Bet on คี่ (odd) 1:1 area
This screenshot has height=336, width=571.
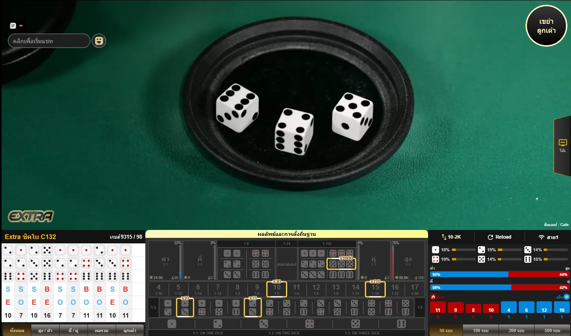pos(200,260)
